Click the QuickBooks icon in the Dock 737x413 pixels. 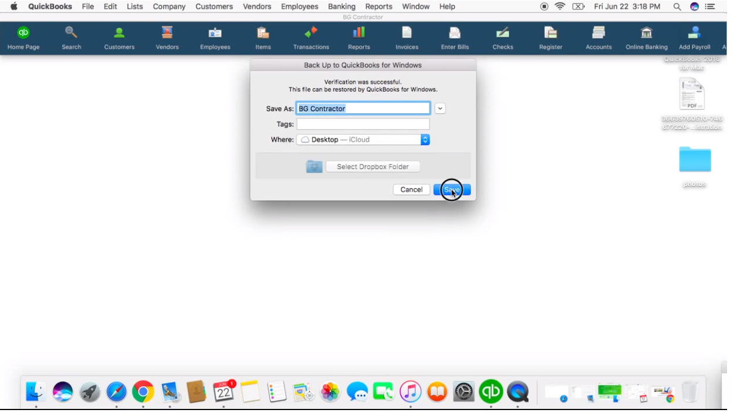pos(491,391)
